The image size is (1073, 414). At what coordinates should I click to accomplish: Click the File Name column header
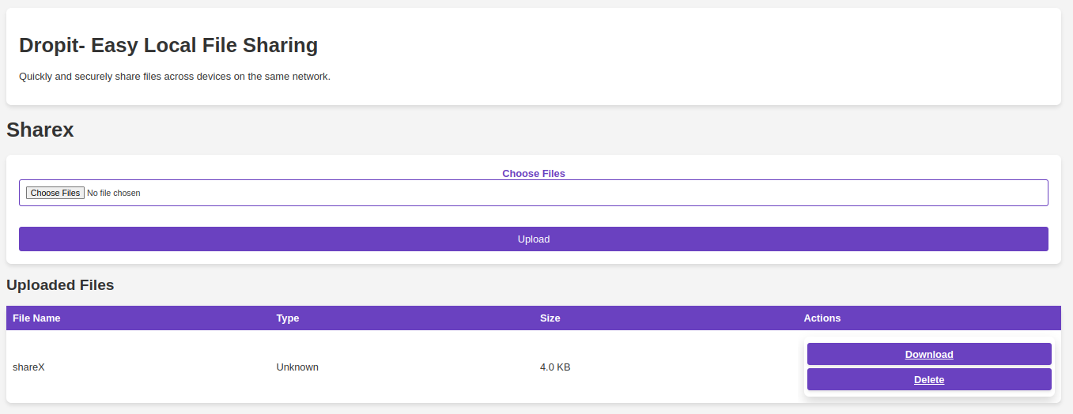click(x=36, y=318)
